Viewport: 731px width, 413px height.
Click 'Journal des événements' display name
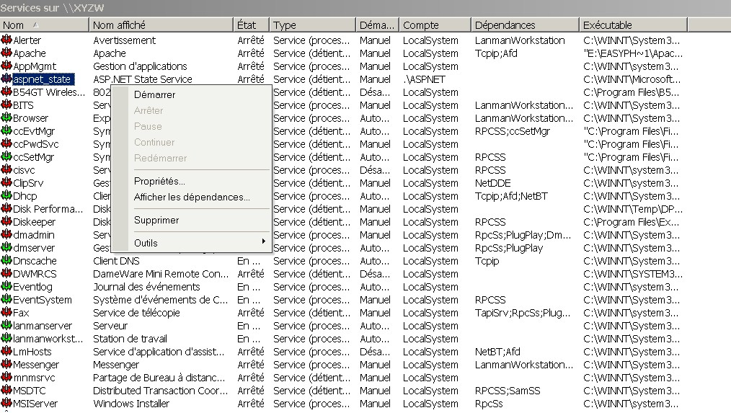(146, 287)
